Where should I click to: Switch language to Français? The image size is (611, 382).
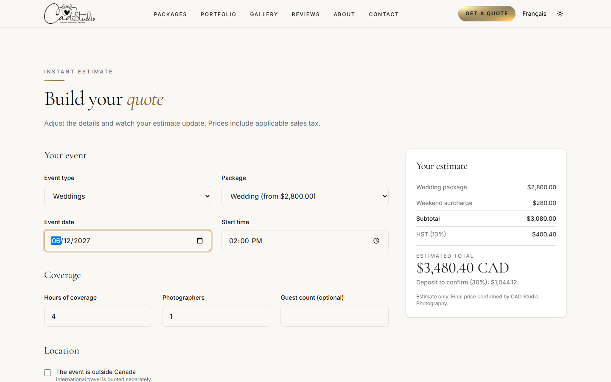(534, 14)
